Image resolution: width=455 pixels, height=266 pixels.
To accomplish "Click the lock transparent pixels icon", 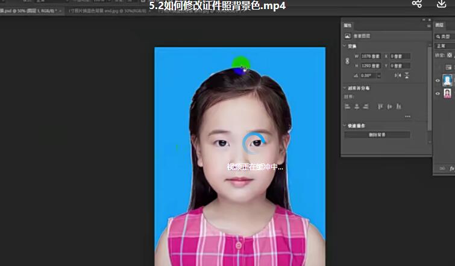I will [450, 55].
